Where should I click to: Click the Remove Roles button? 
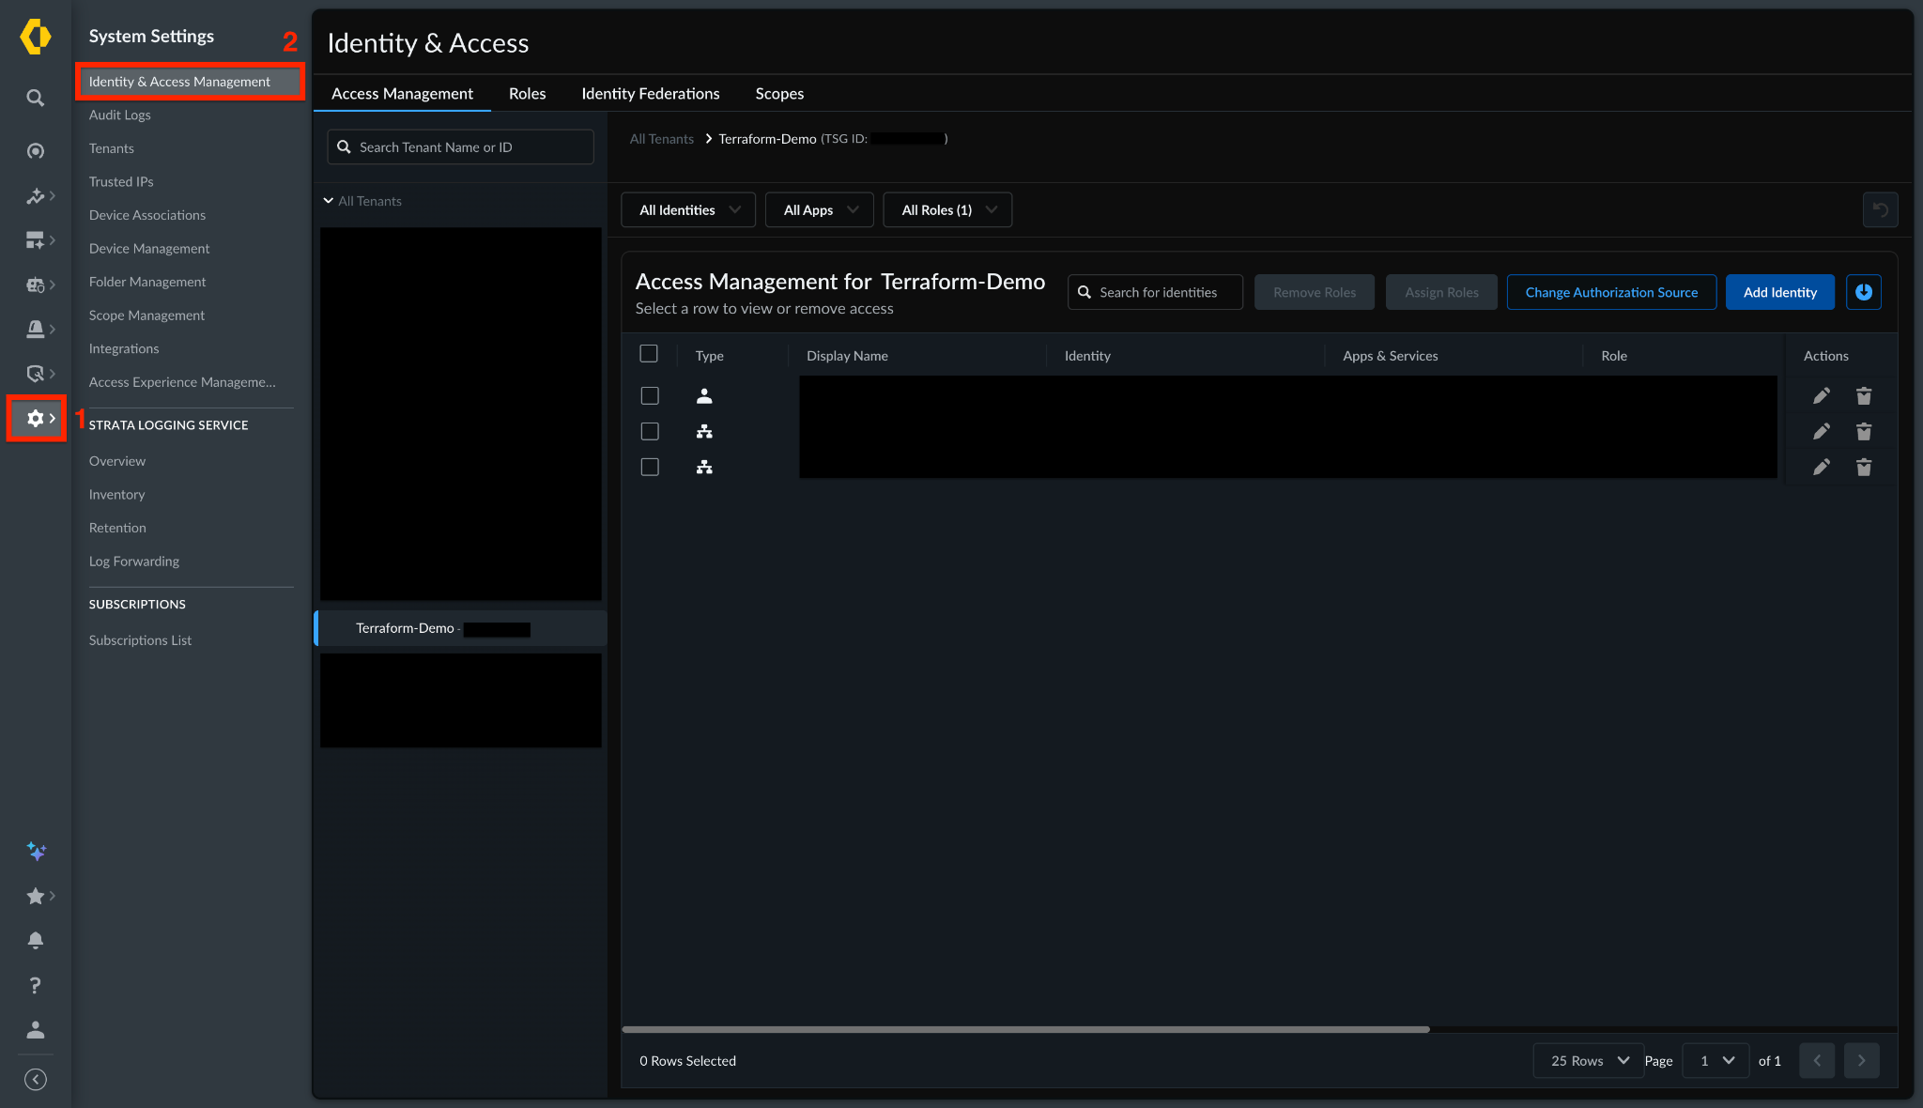[x=1315, y=292]
